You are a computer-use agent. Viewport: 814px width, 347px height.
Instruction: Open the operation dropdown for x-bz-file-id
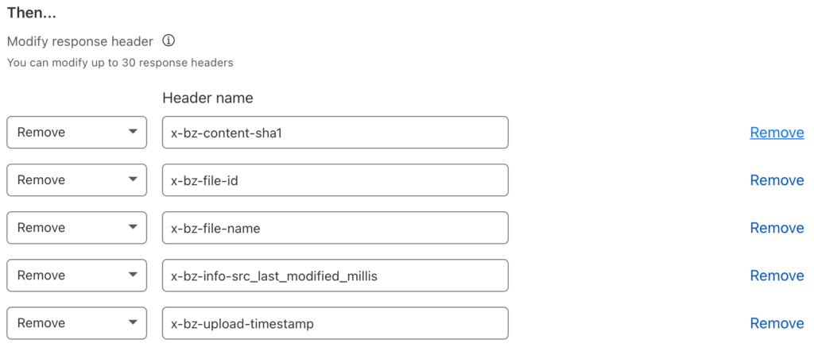click(x=76, y=180)
